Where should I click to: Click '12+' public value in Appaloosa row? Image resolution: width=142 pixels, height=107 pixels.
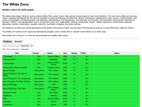[x=87, y=96]
